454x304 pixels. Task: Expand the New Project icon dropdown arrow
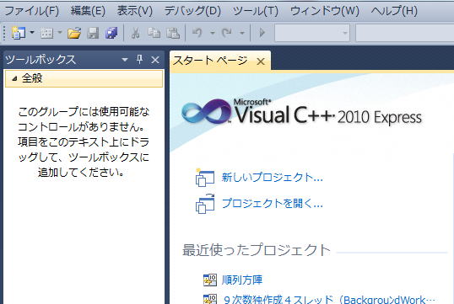(32, 32)
